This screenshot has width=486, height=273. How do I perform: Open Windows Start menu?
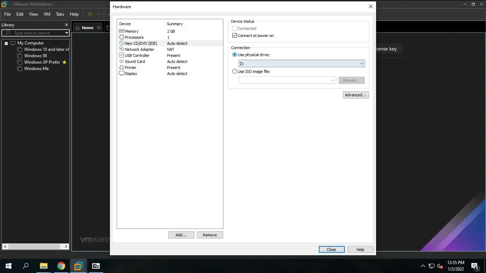click(9, 266)
